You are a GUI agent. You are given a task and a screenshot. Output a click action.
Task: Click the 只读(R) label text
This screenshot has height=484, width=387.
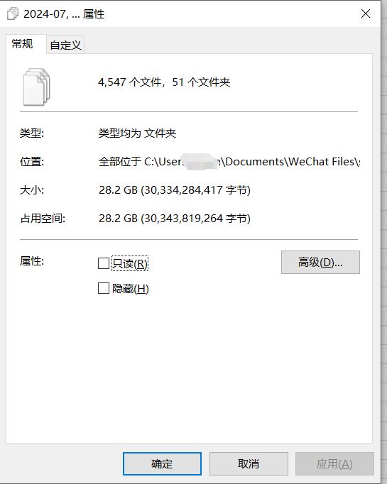[x=130, y=263]
